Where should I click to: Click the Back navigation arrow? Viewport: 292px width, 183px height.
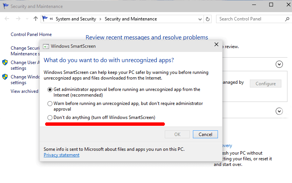click(x=7, y=19)
